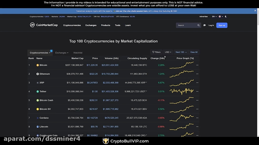Click the Markets 24,044 stat link
This screenshot has width=259, height=145.
(62, 17)
